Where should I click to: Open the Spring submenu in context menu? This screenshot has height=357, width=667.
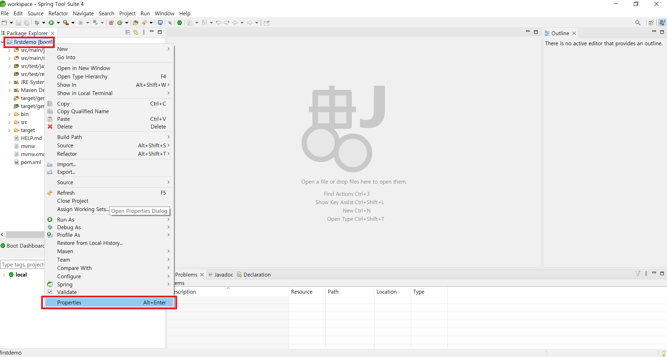(110, 284)
